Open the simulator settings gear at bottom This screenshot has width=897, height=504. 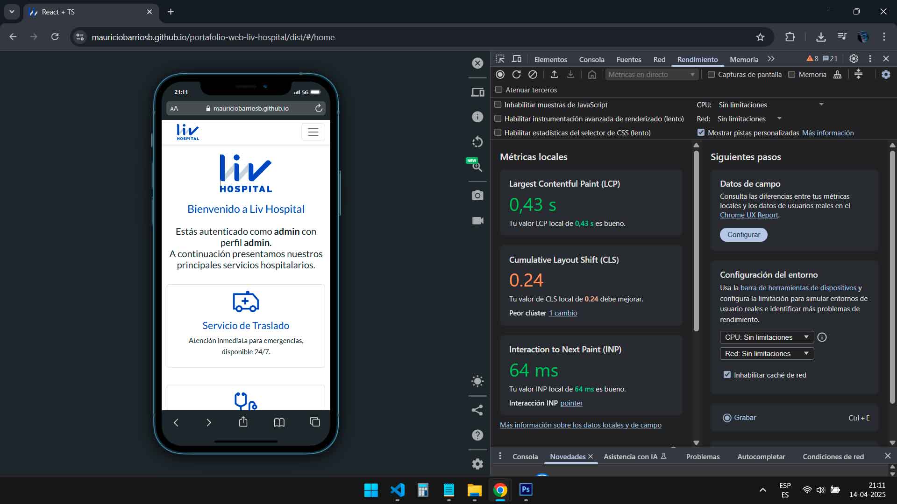[x=477, y=464]
